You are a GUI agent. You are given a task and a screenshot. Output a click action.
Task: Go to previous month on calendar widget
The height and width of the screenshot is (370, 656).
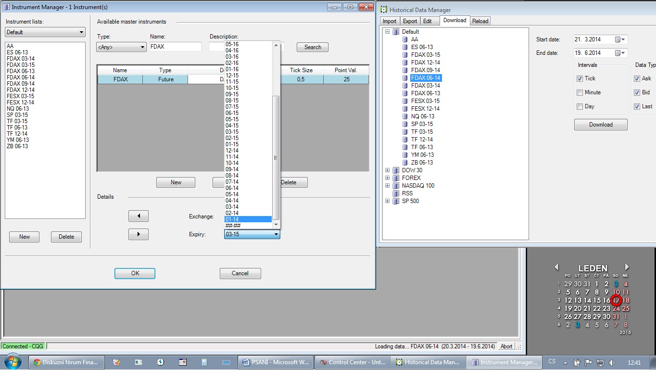pyautogui.click(x=556, y=267)
